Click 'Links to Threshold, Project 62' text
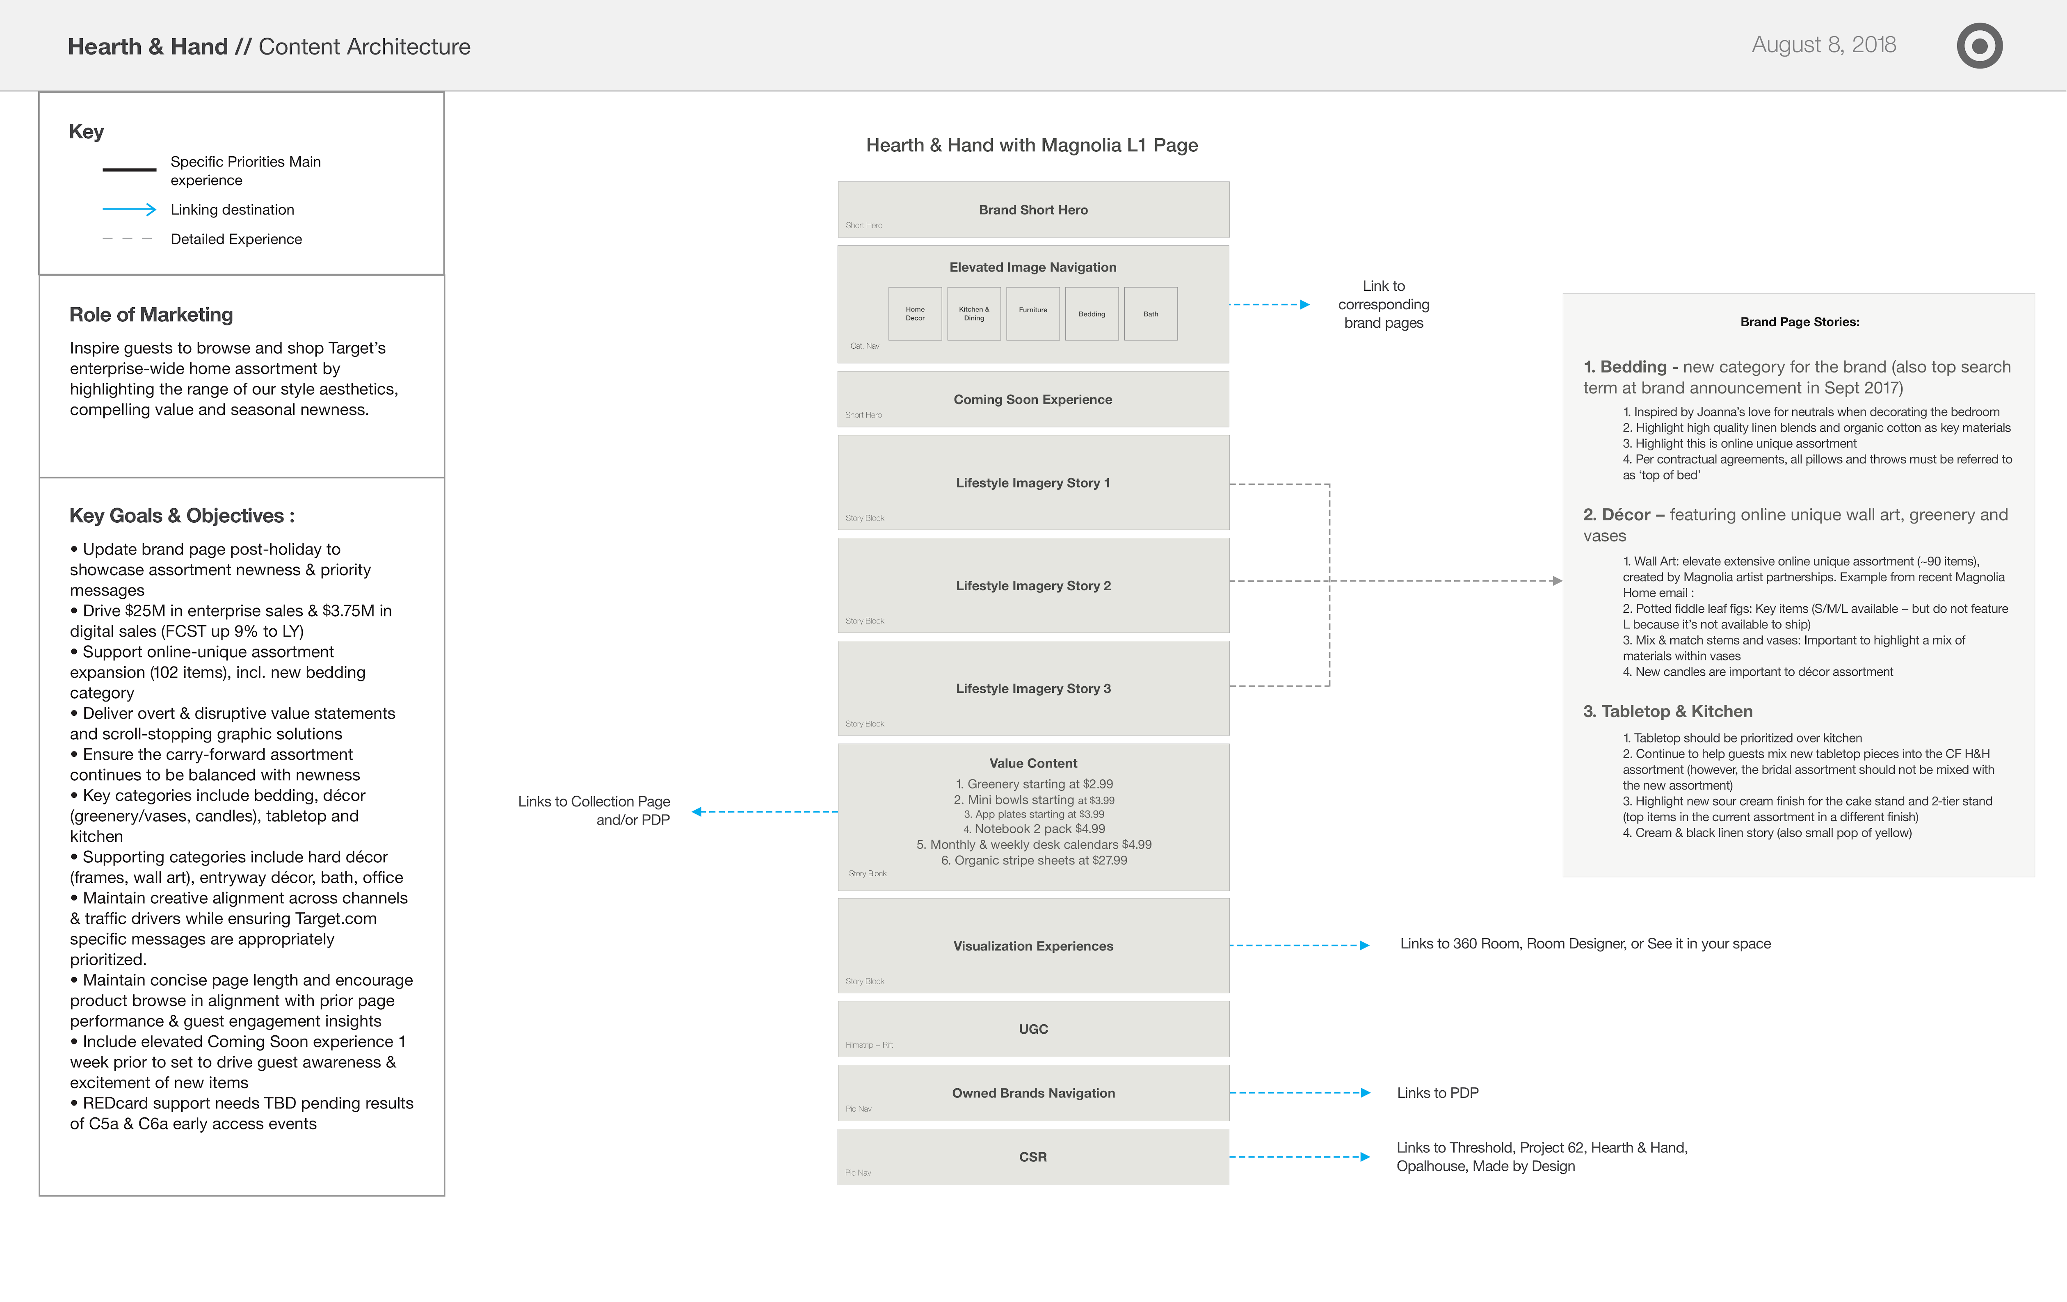This screenshot has width=2067, height=1302. 1542,1157
